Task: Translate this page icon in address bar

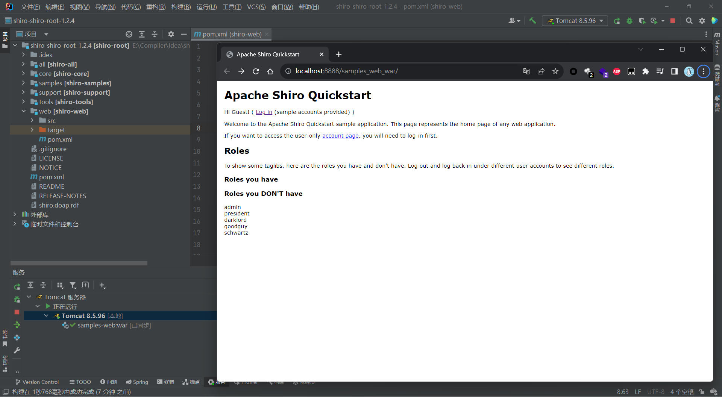Action: [526, 71]
